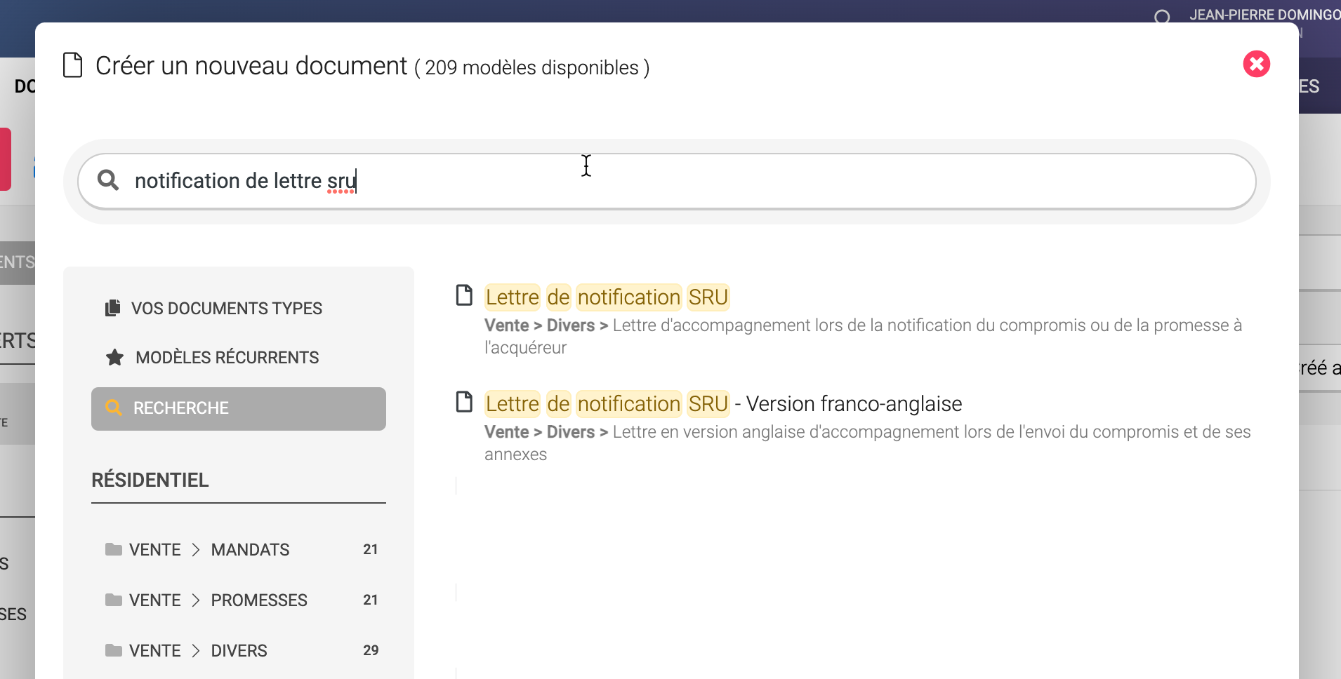Click the Vente Promesses folder icon
Image resolution: width=1341 pixels, height=679 pixels.
pos(113,600)
